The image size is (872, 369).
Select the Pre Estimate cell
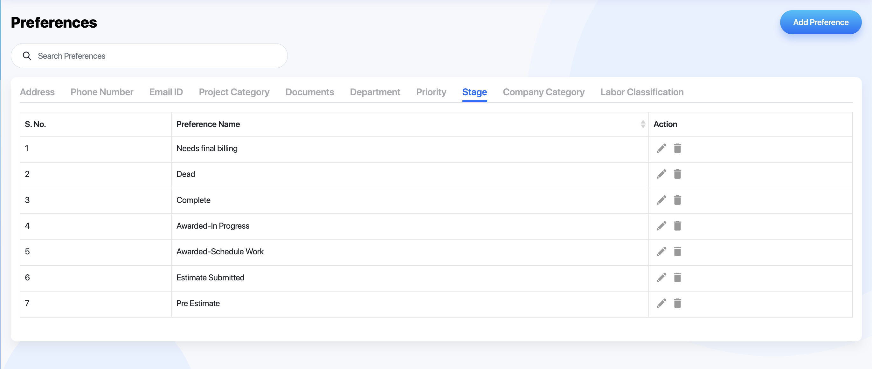tap(410, 304)
